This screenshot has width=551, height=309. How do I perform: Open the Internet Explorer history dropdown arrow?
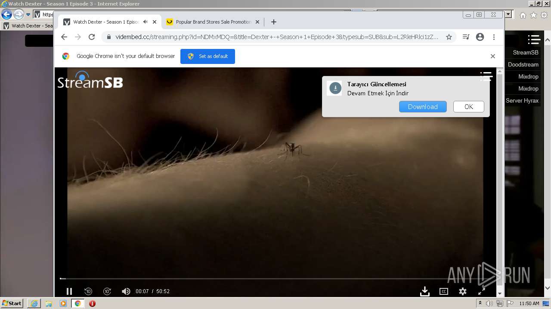click(28, 14)
